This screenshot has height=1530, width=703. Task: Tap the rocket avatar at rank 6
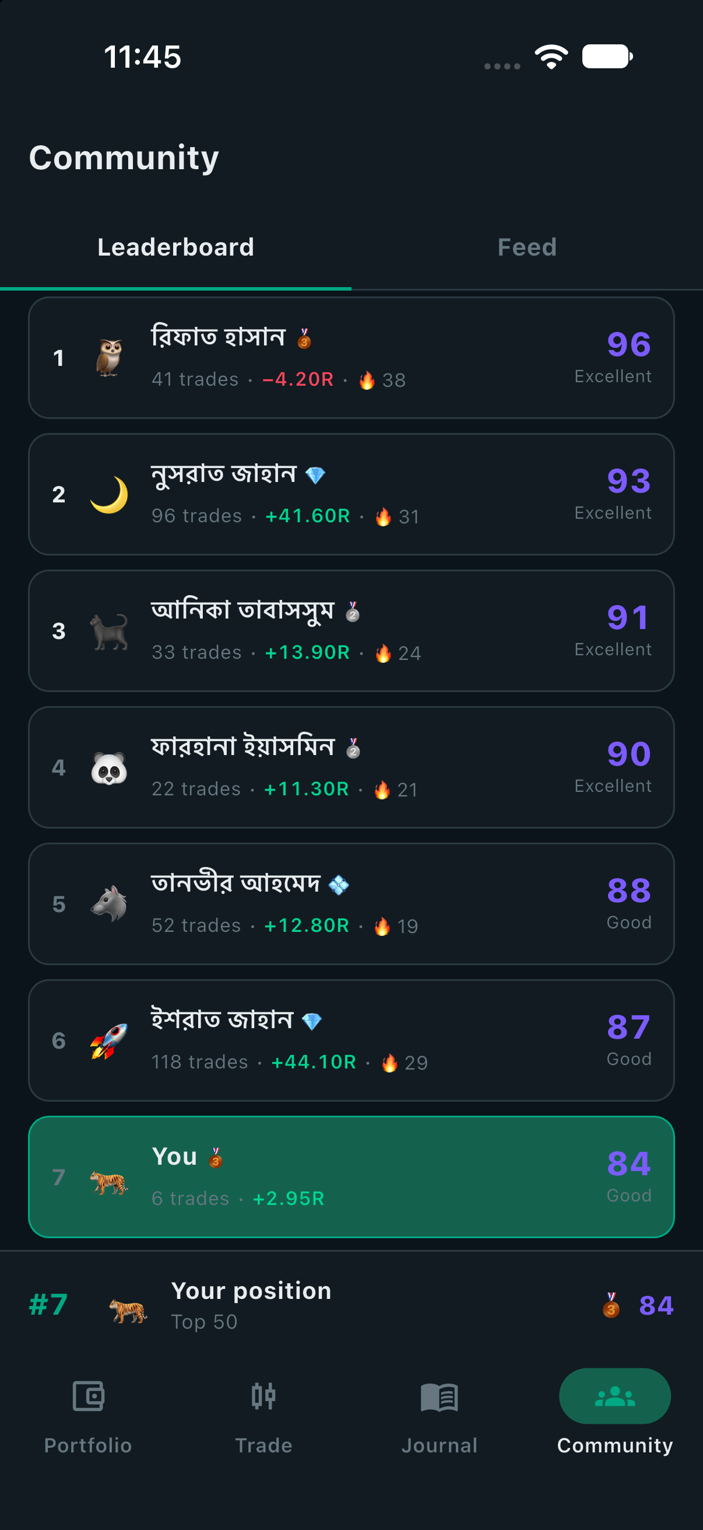(109, 1040)
